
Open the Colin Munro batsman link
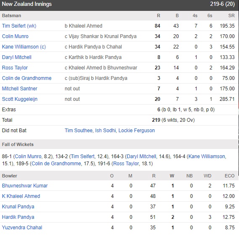[x=15, y=36]
